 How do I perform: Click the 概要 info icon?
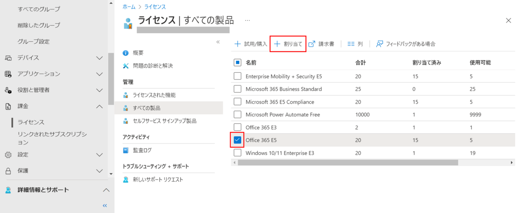(x=126, y=53)
